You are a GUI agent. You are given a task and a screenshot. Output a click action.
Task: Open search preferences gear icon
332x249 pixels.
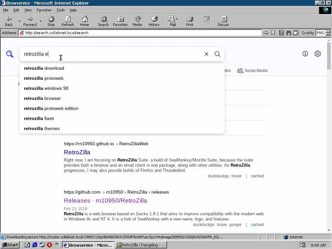[318, 54]
